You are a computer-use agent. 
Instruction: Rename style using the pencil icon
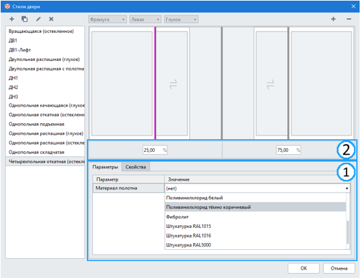pos(38,19)
